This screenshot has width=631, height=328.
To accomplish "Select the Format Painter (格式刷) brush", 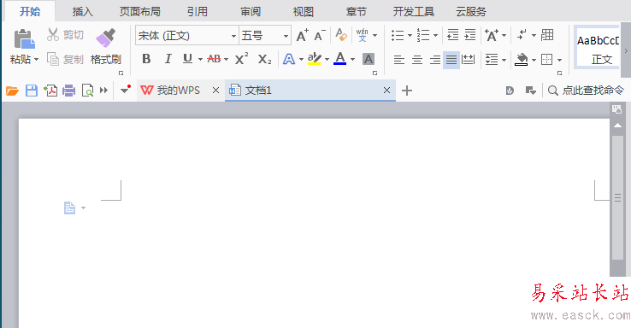I will [x=105, y=38].
